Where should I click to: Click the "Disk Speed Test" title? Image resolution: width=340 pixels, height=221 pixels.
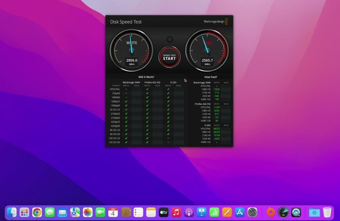[126, 22]
